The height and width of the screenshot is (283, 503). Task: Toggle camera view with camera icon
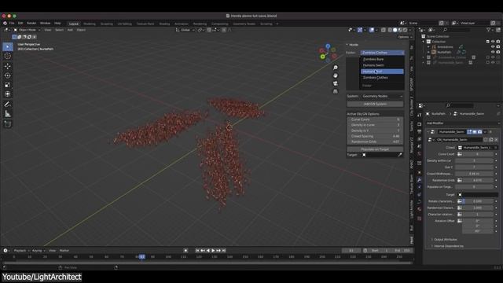[336, 83]
